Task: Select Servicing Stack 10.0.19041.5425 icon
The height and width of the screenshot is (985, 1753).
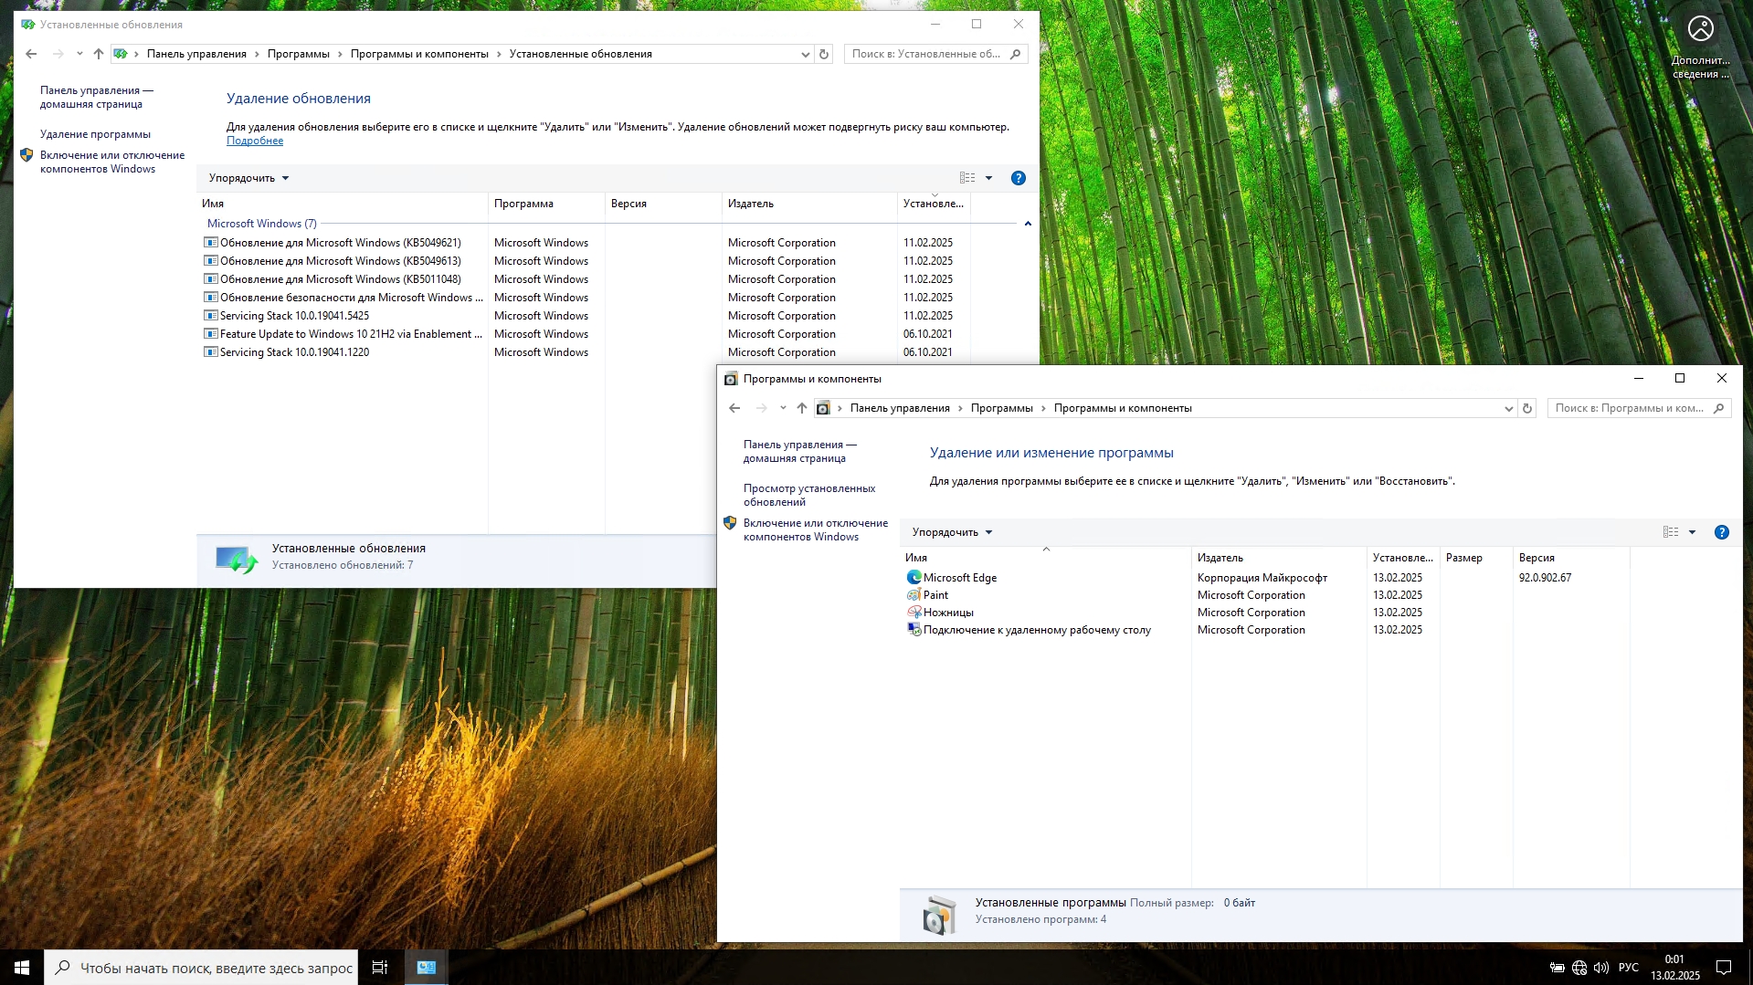Action: point(211,316)
